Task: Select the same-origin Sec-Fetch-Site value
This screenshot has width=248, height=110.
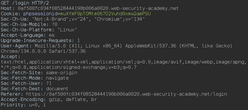Action: 62,73
